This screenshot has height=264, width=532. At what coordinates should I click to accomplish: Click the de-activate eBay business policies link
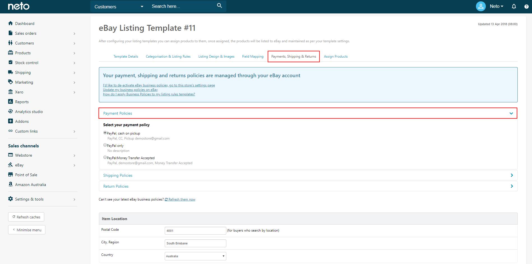coord(159,85)
